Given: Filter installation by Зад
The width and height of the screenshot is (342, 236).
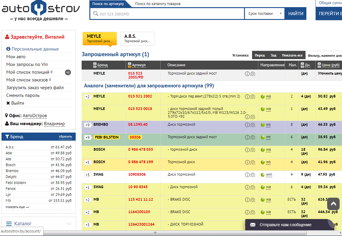Looking at the screenshot, I should [x=273, y=55].
